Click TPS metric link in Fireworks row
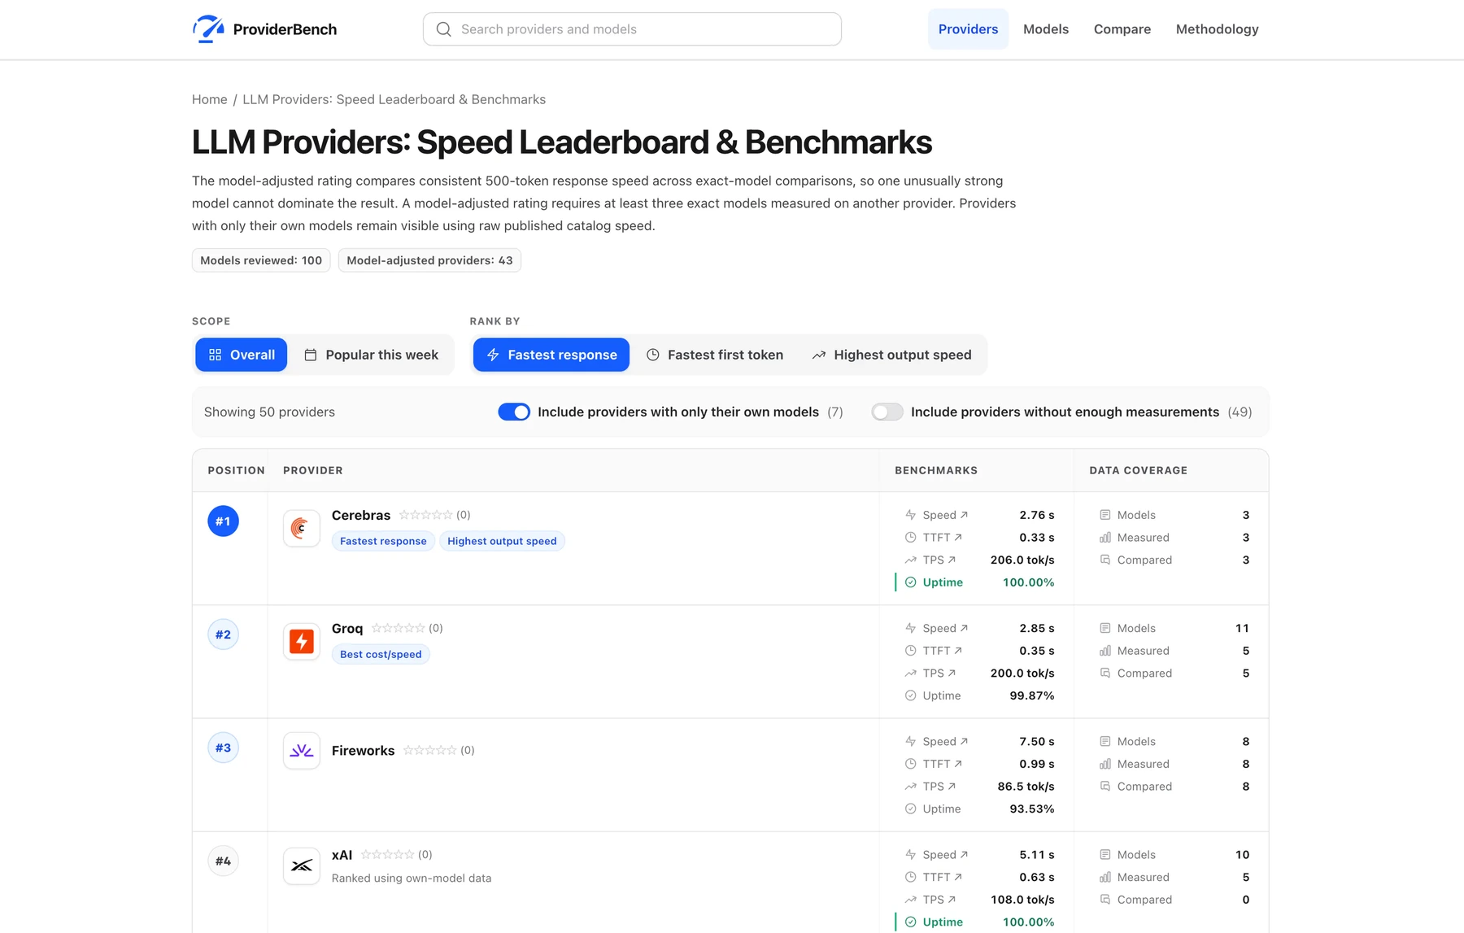Image resolution: width=1464 pixels, height=933 pixels. click(939, 786)
